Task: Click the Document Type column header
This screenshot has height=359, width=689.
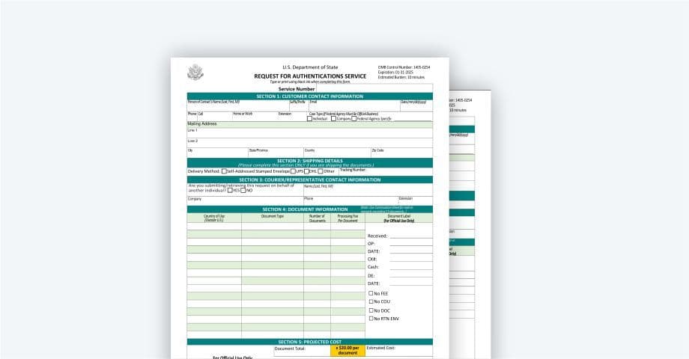Action: coord(273,216)
